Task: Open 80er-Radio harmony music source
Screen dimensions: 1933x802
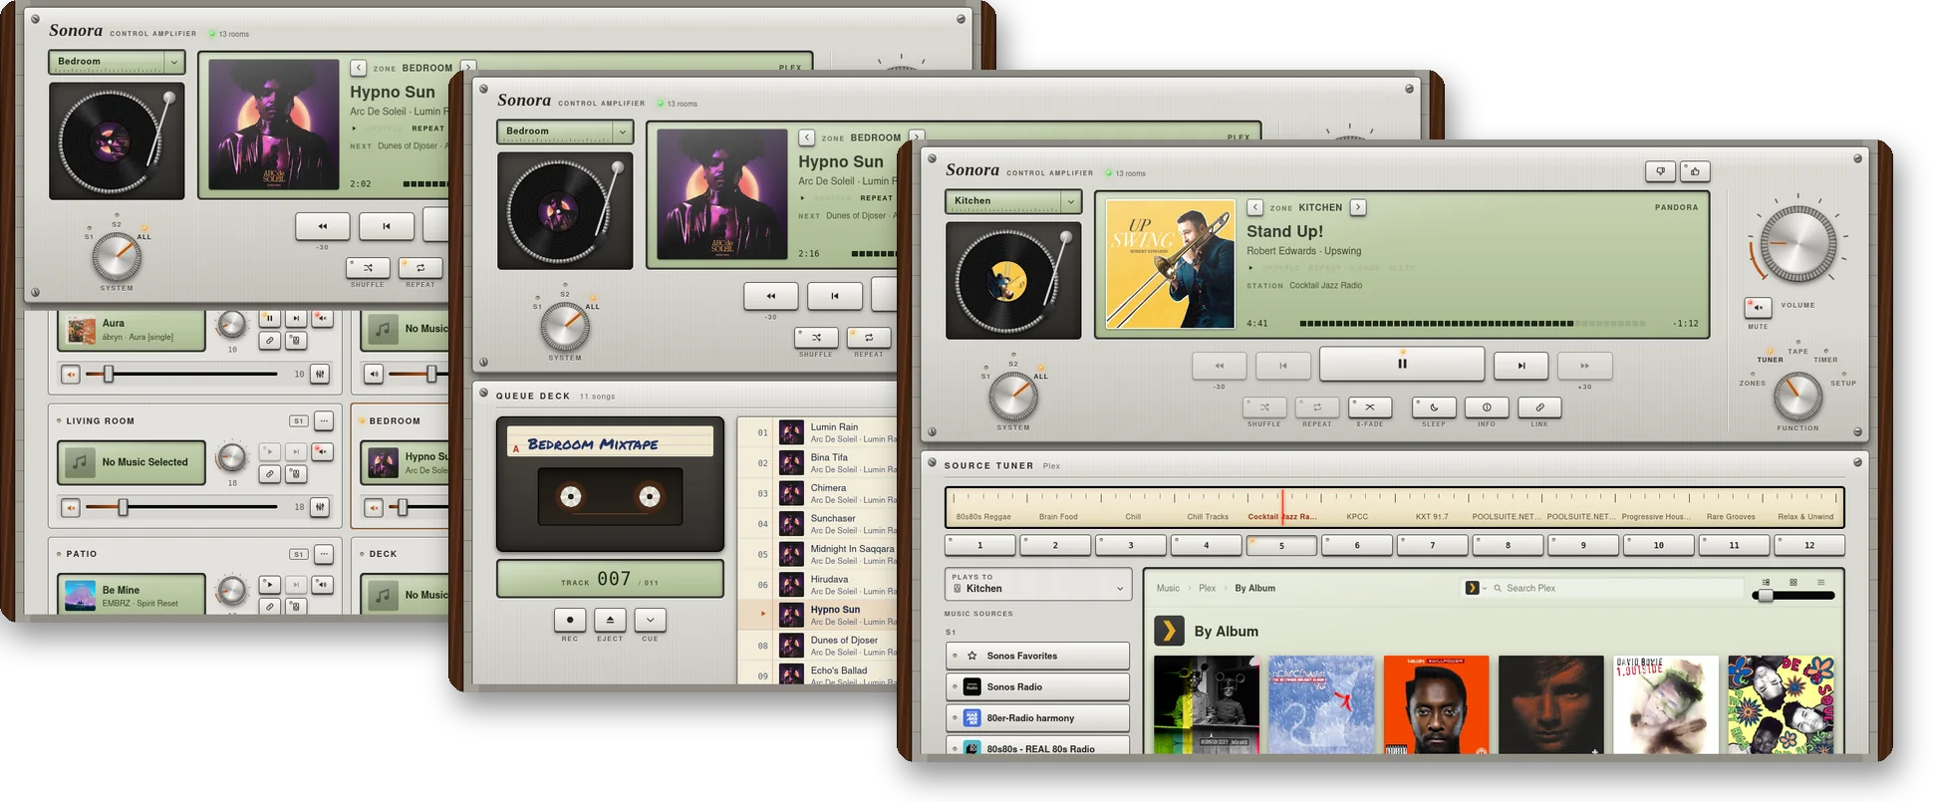Action: (1038, 717)
